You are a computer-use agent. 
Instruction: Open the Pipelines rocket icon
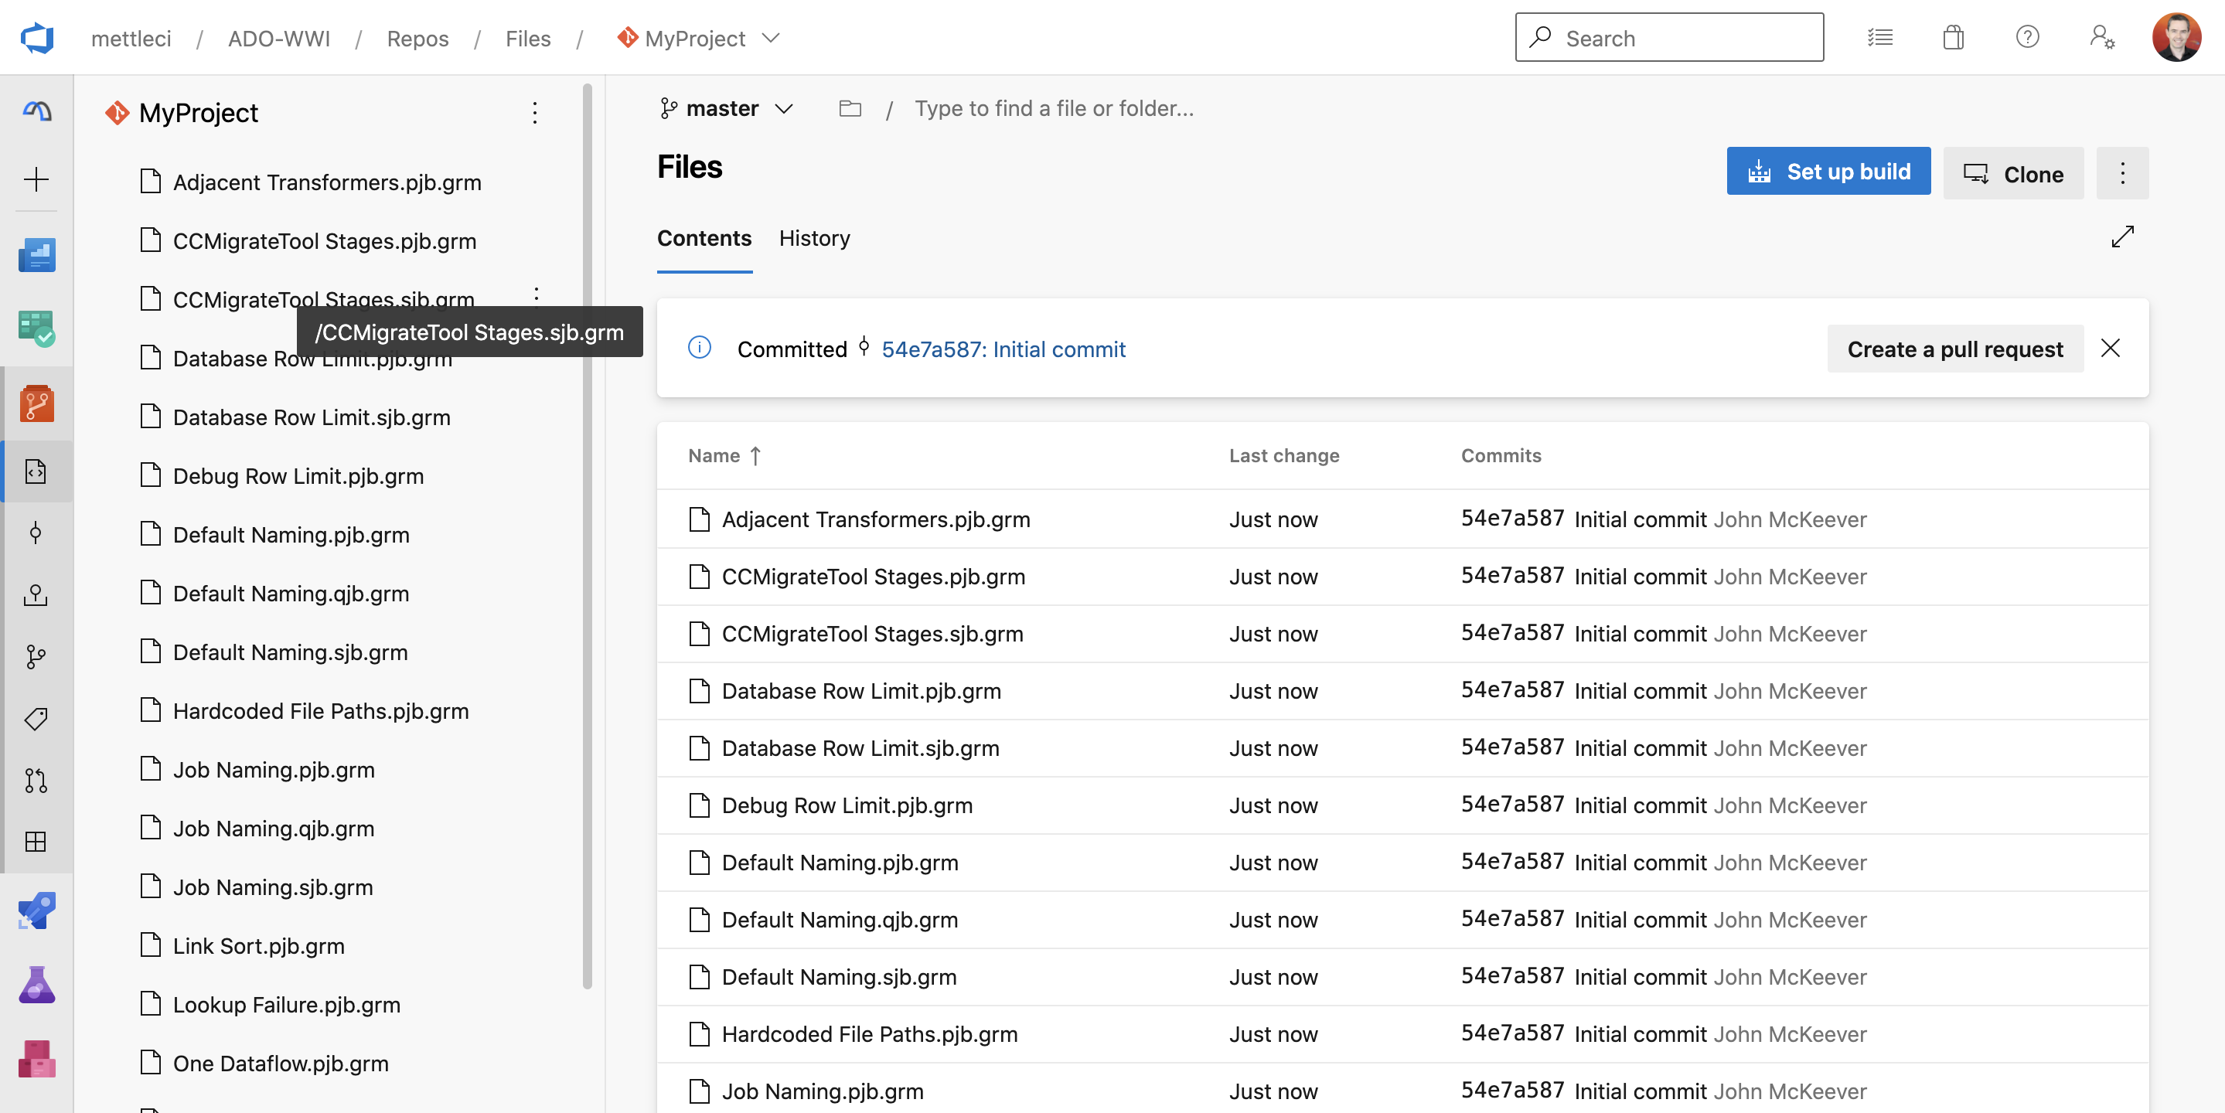pyautogui.click(x=37, y=910)
